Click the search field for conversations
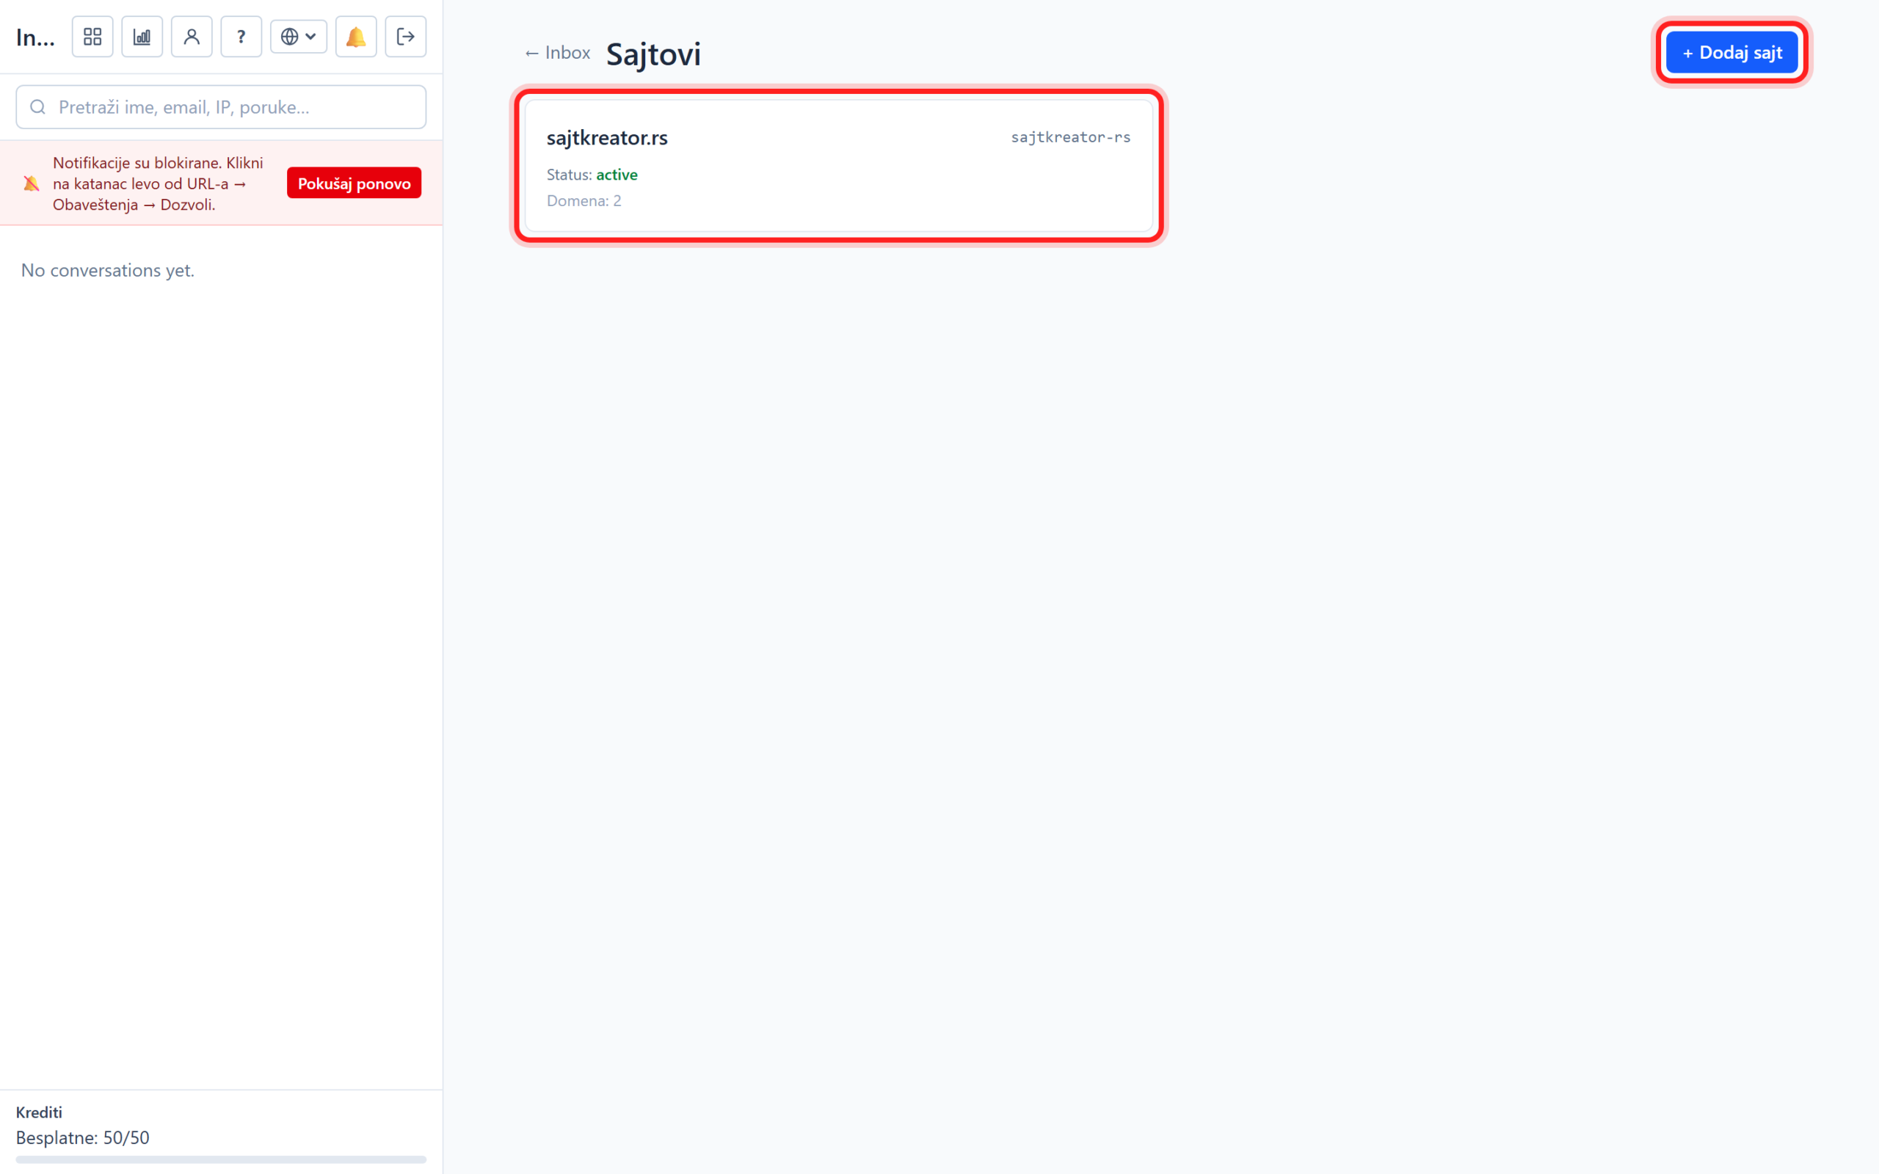Screen dimensions: 1879x1174 click(221, 107)
